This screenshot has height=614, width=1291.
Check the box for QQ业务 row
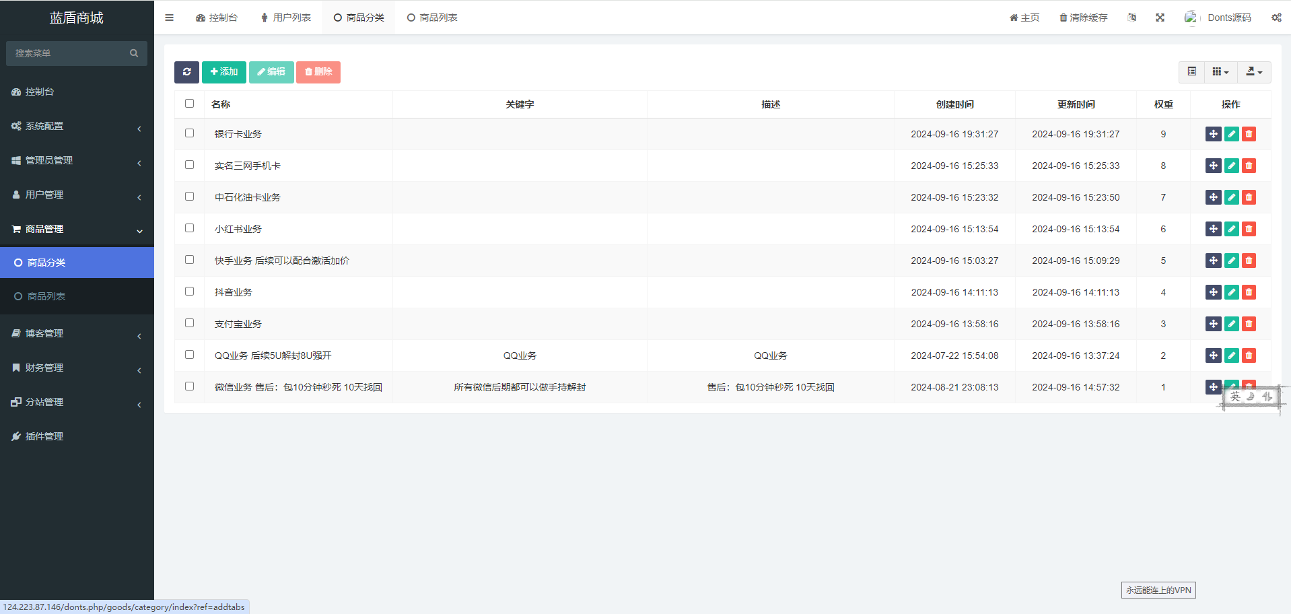click(x=189, y=355)
